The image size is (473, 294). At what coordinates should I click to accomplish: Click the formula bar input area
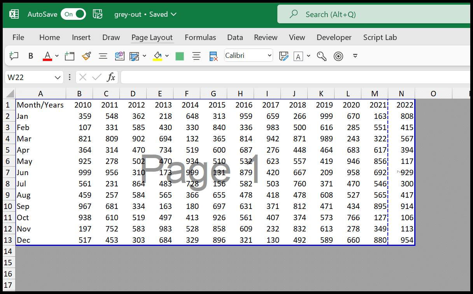(x=296, y=77)
